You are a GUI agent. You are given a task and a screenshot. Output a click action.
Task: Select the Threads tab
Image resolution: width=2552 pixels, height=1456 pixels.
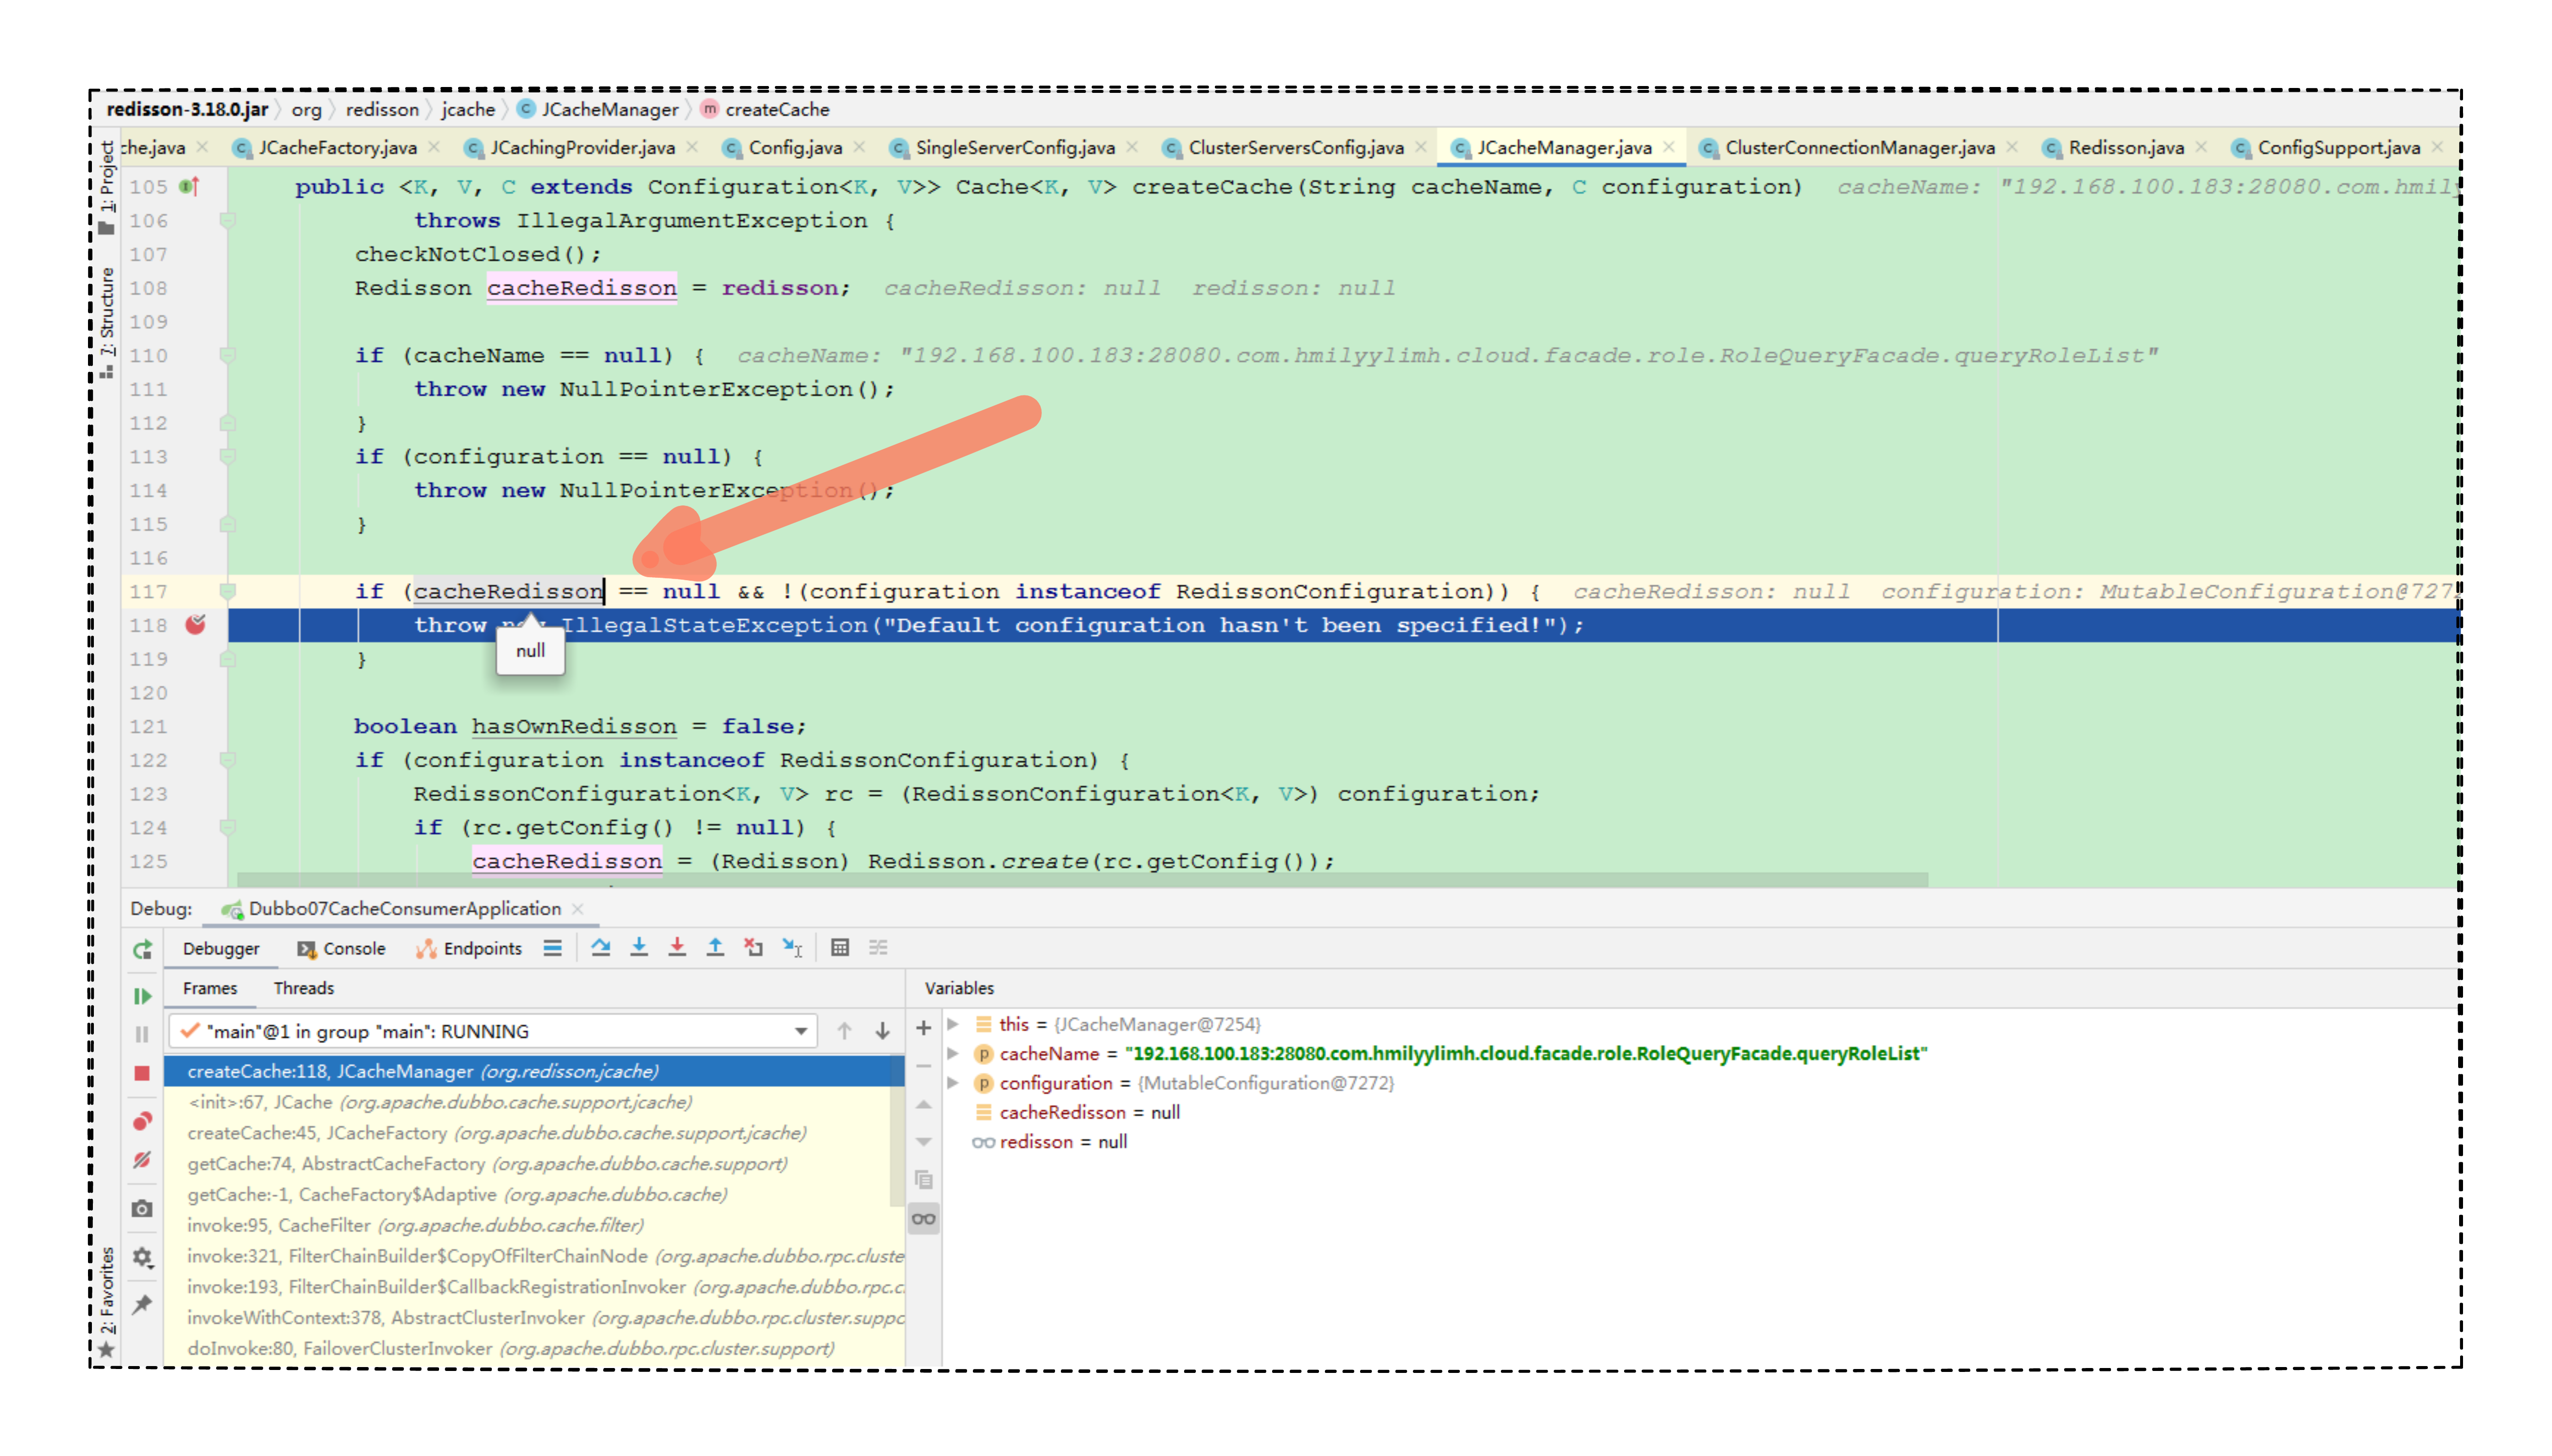click(x=303, y=988)
